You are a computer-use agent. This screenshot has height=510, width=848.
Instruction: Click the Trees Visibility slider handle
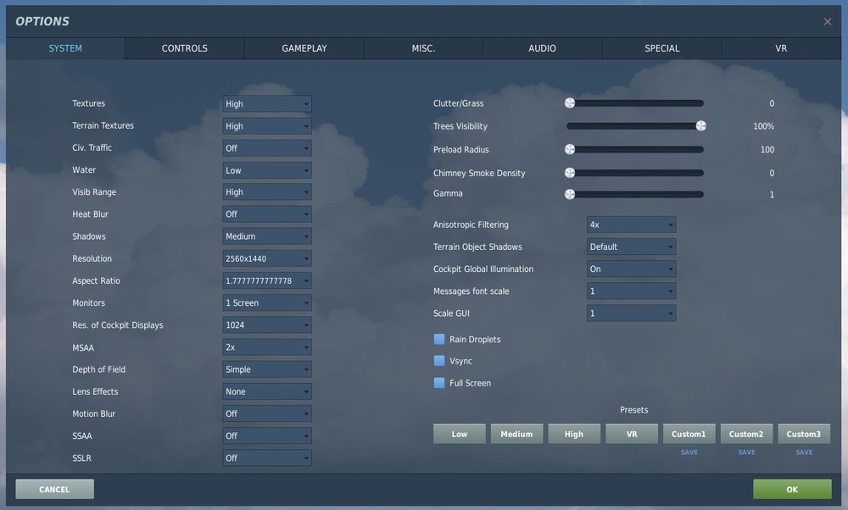[x=701, y=126]
